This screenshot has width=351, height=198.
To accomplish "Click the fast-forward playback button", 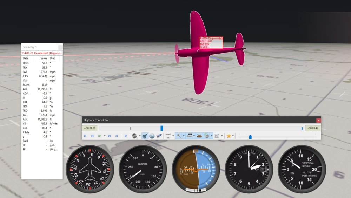I will (110, 136).
